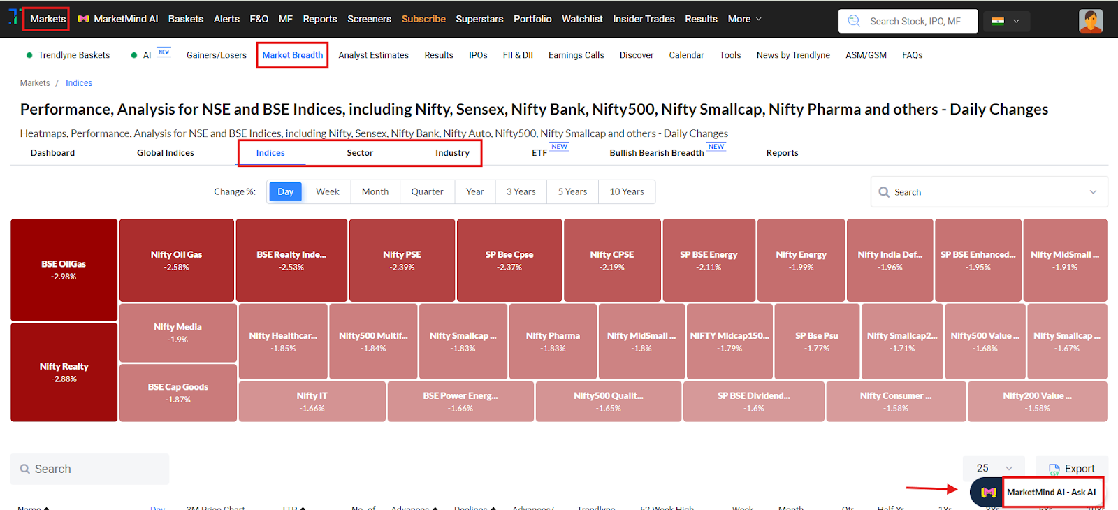Open the 25 rows-per-page dropdown
Image resolution: width=1118 pixels, height=510 pixels.
click(994, 468)
